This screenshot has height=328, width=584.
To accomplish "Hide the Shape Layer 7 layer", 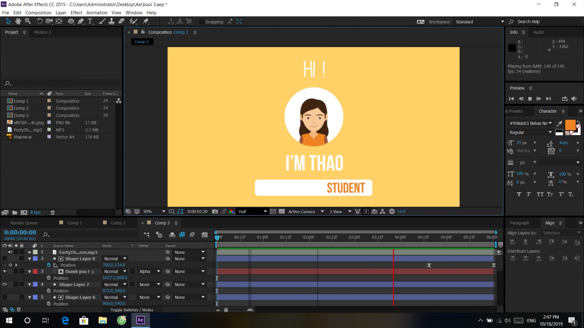I will click(x=4, y=284).
